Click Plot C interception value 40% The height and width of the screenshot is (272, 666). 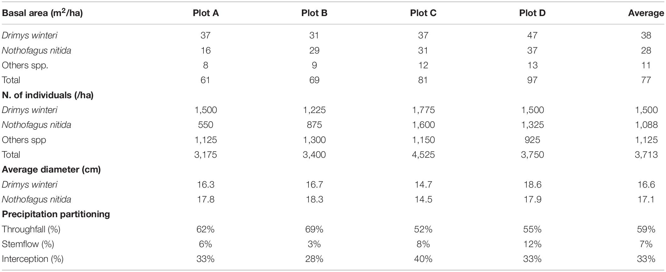pyautogui.click(x=423, y=259)
